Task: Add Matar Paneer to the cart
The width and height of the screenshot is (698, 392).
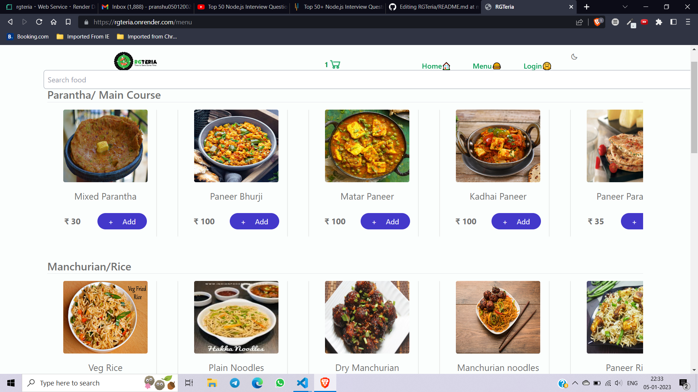Action: click(x=385, y=221)
